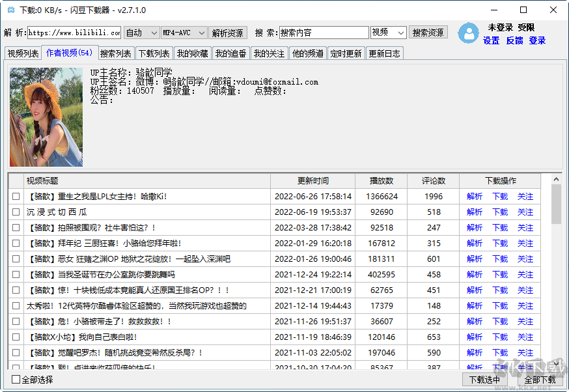Image resolution: width=569 pixels, height=392 pixels.
Task: Open the 自动 quality dropdown
Action: (141, 33)
